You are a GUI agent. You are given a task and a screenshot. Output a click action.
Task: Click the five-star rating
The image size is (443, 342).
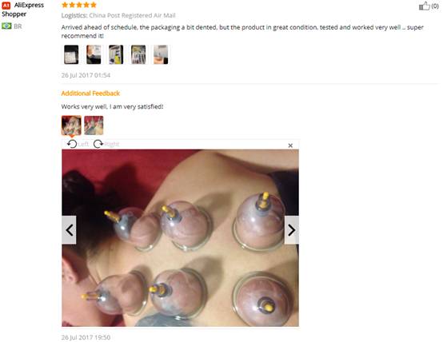coord(79,5)
